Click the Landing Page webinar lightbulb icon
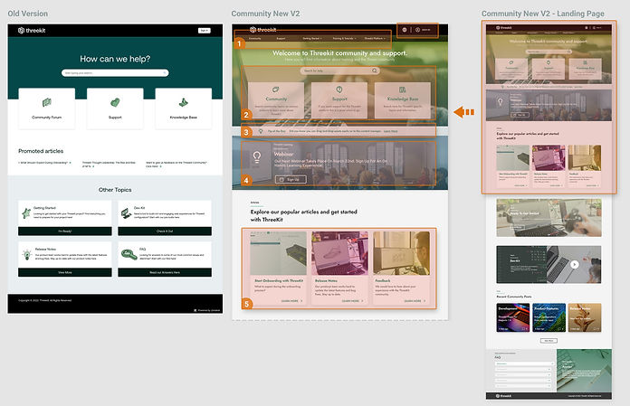The image size is (630, 406). point(501,102)
